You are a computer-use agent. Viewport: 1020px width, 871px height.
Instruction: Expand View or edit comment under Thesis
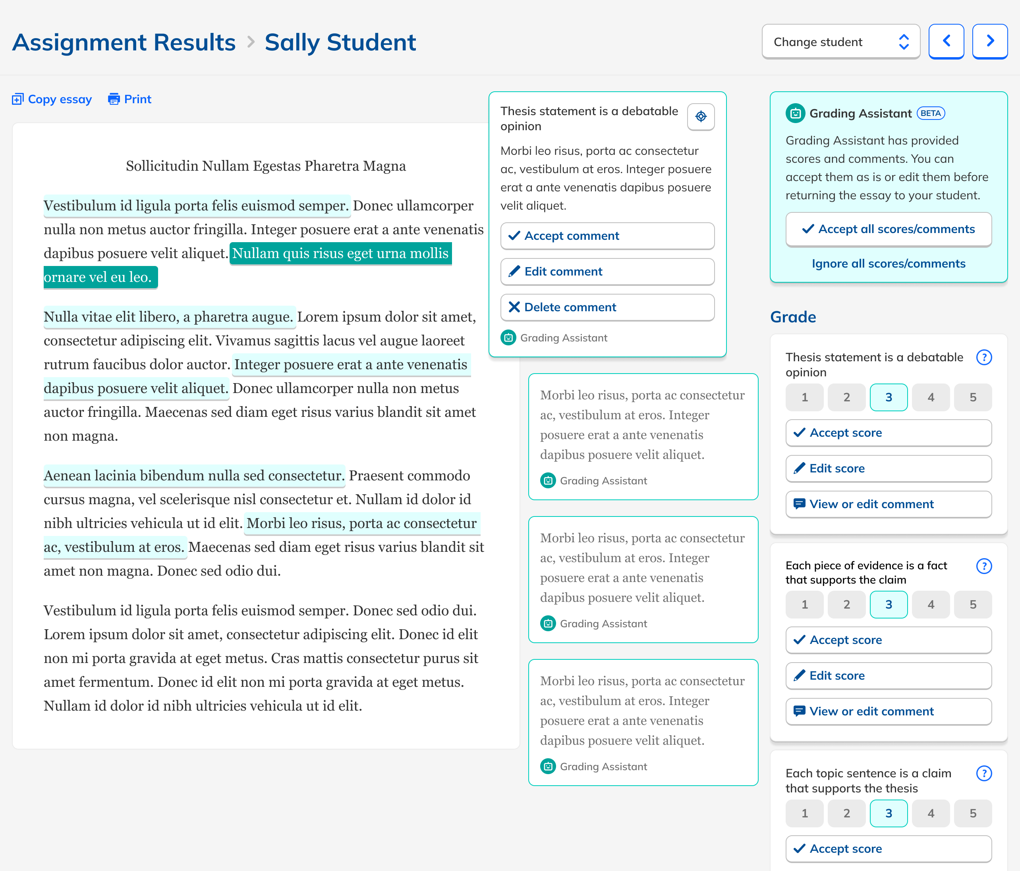coord(888,504)
